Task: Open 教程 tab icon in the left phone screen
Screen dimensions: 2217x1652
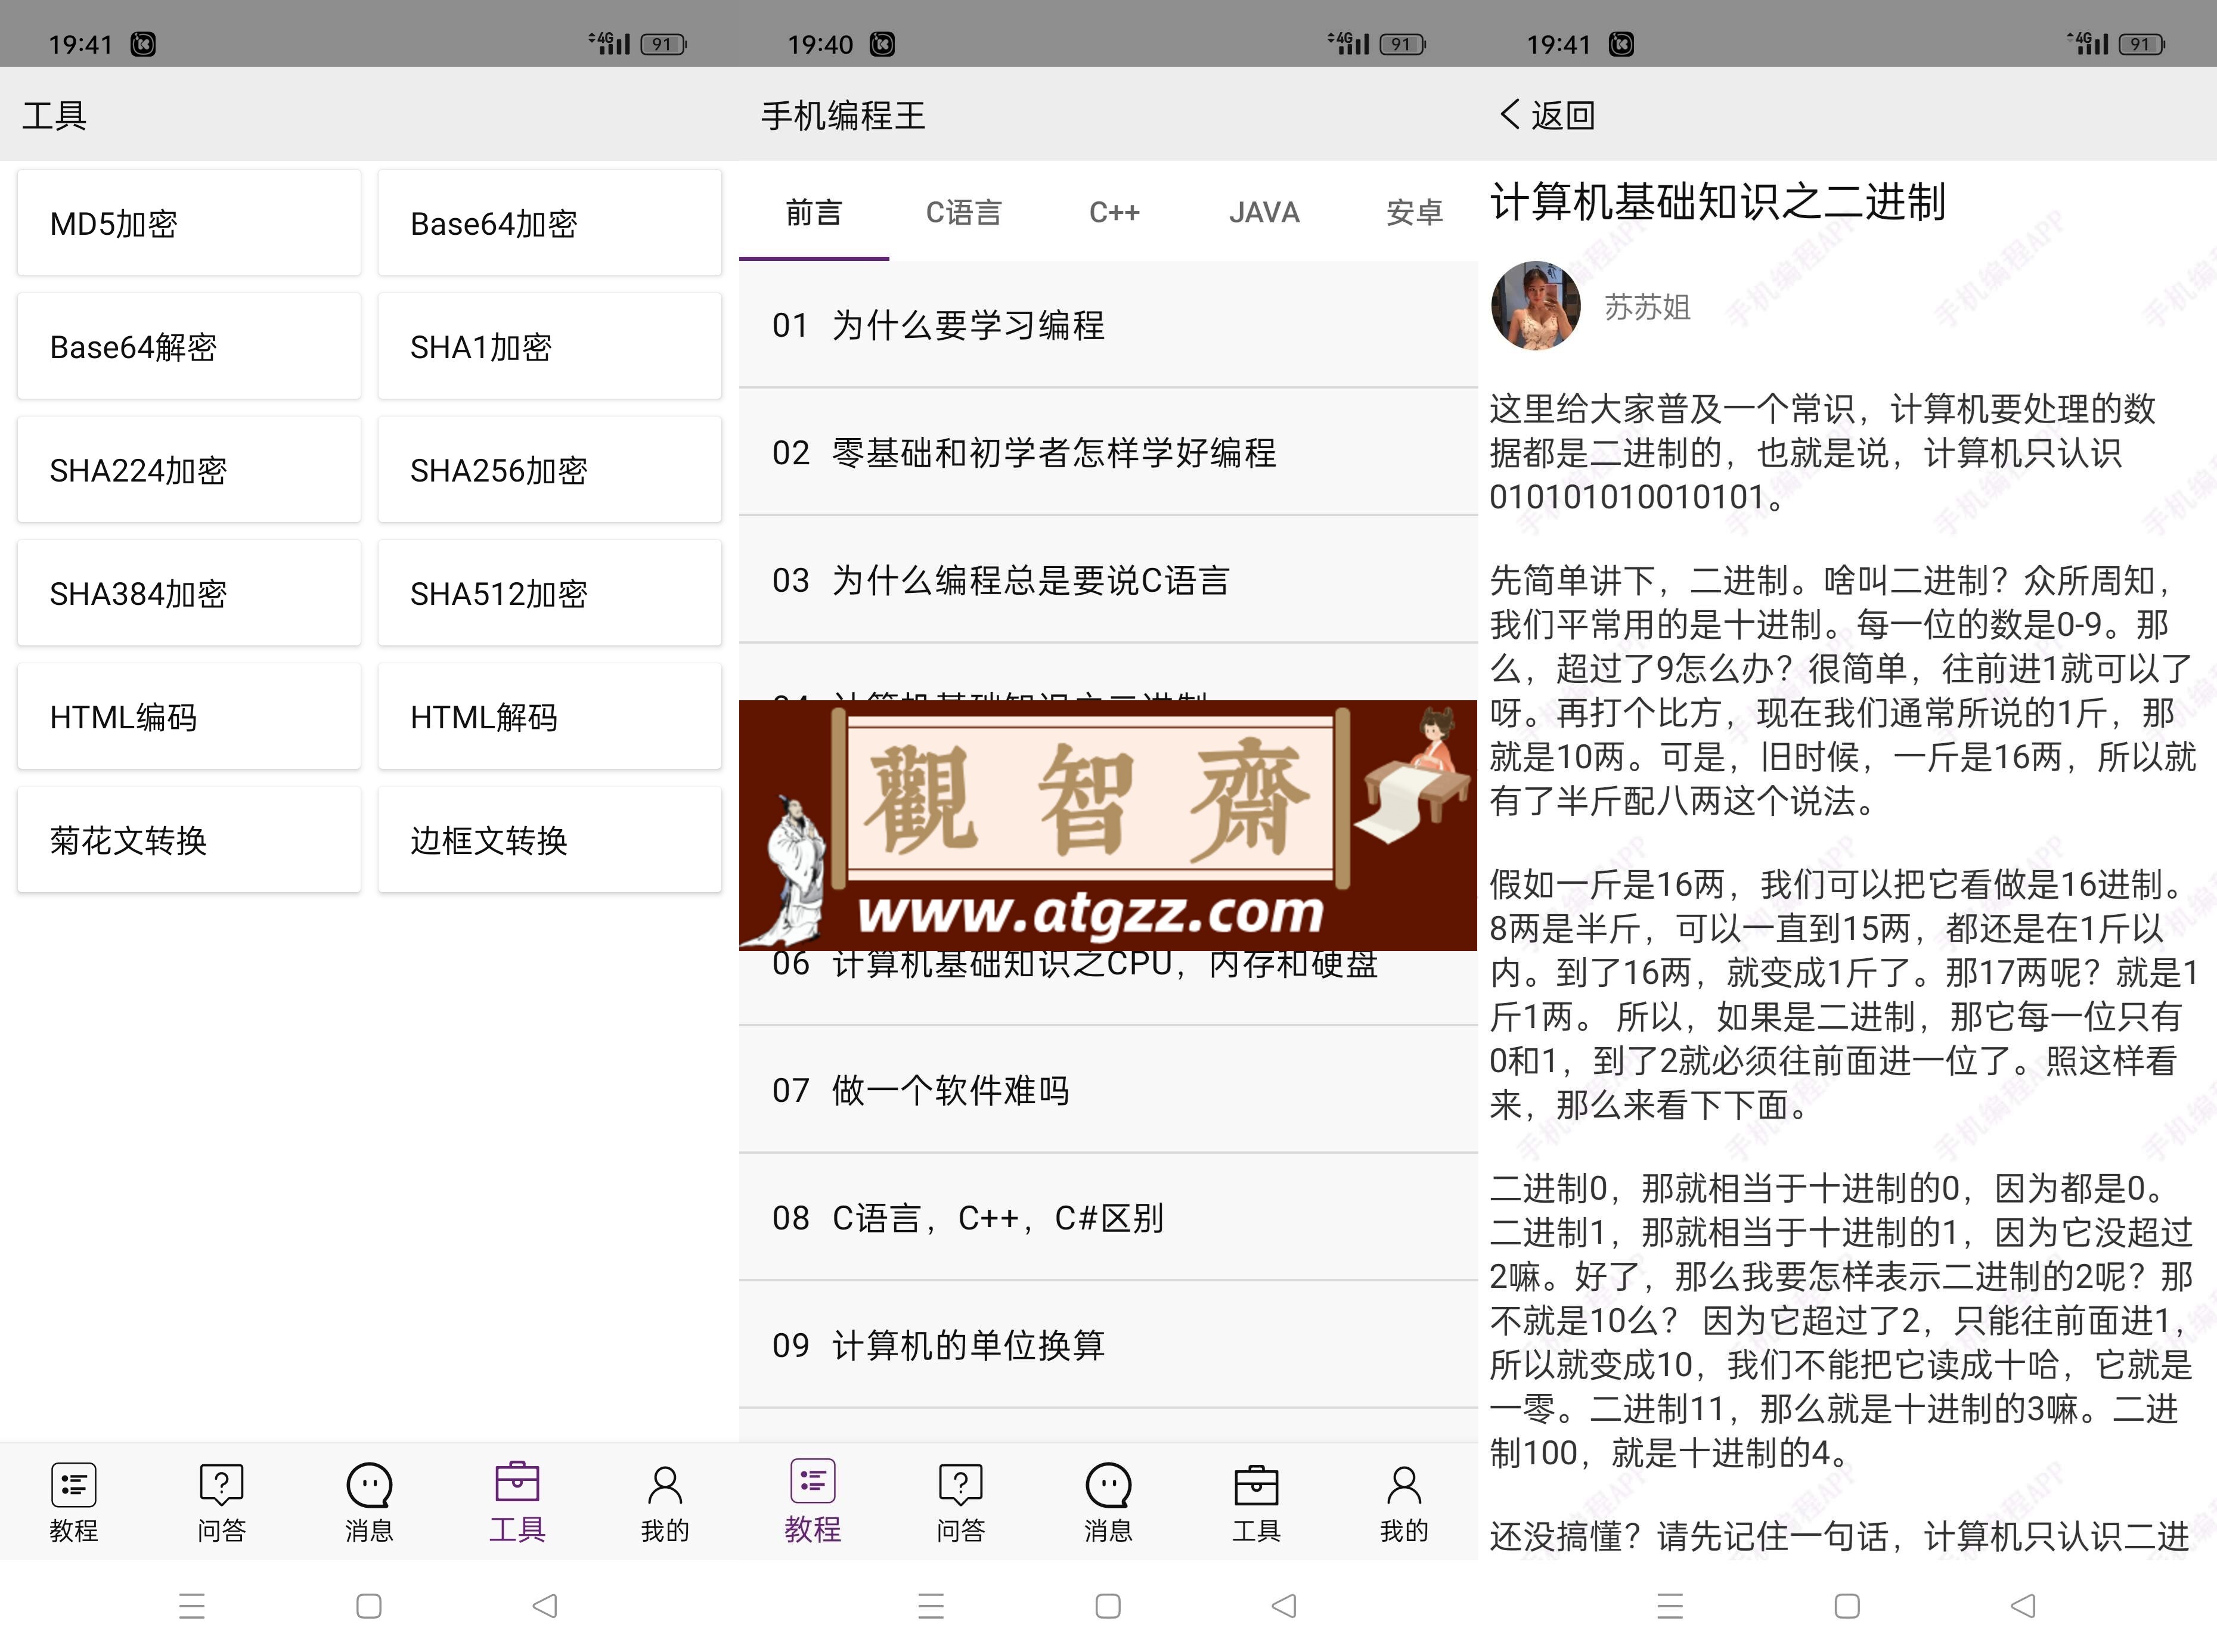Action: tap(73, 1485)
